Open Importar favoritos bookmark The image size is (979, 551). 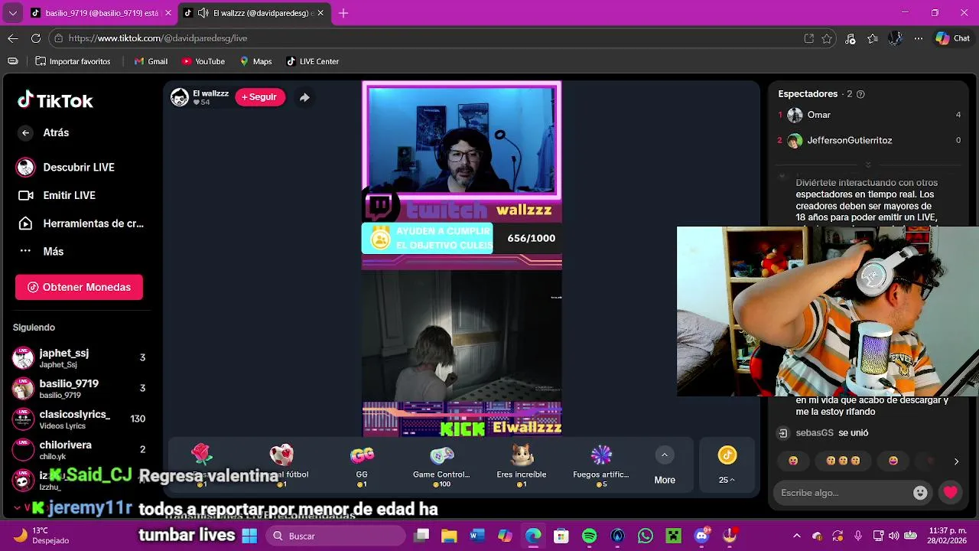pyautogui.click(x=73, y=61)
